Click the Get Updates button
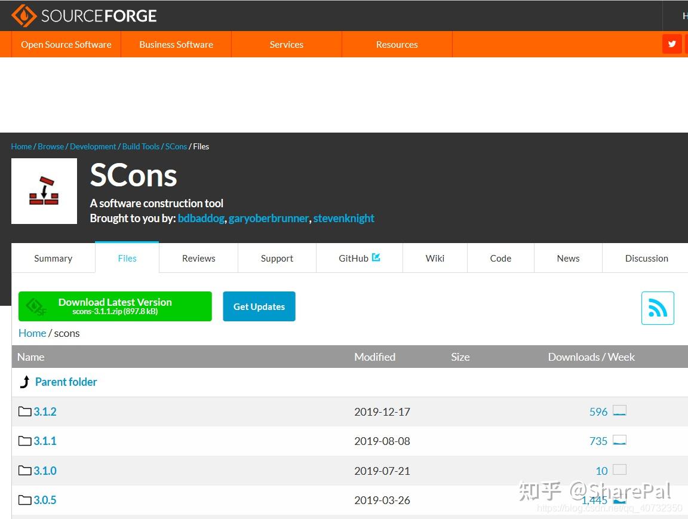 pos(259,306)
